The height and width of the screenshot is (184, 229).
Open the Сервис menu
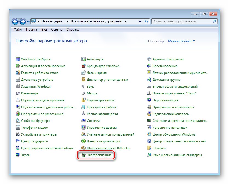[x=57, y=30]
